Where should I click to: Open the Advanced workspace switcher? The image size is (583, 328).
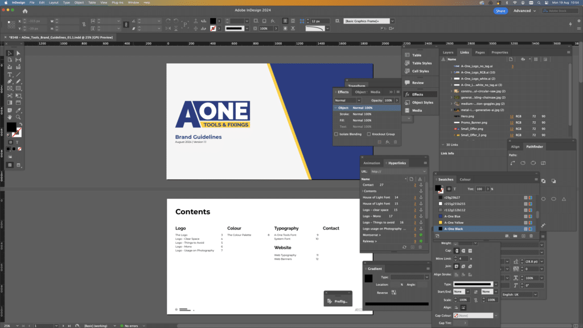coord(524,11)
